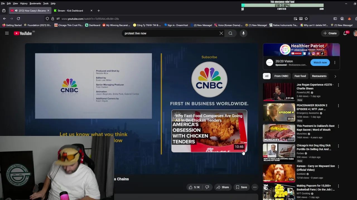Image resolution: width=357 pixels, height=200 pixels.
Task: Select the From CNBC filter chip
Action: pos(281,76)
